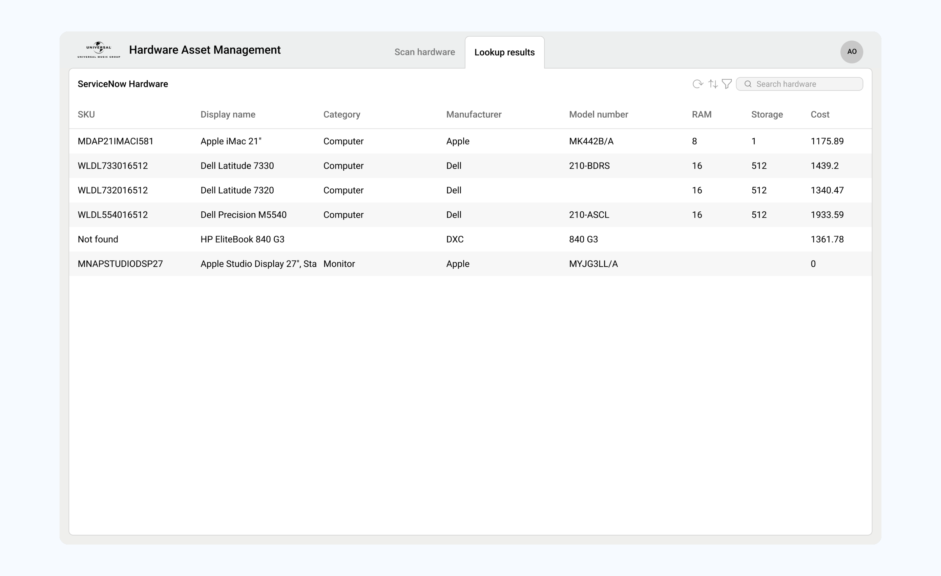Image resolution: width=941 pixels, height=576 pixels.
Task: Click cost value 1361.78
Action: (x=827, y=239)
